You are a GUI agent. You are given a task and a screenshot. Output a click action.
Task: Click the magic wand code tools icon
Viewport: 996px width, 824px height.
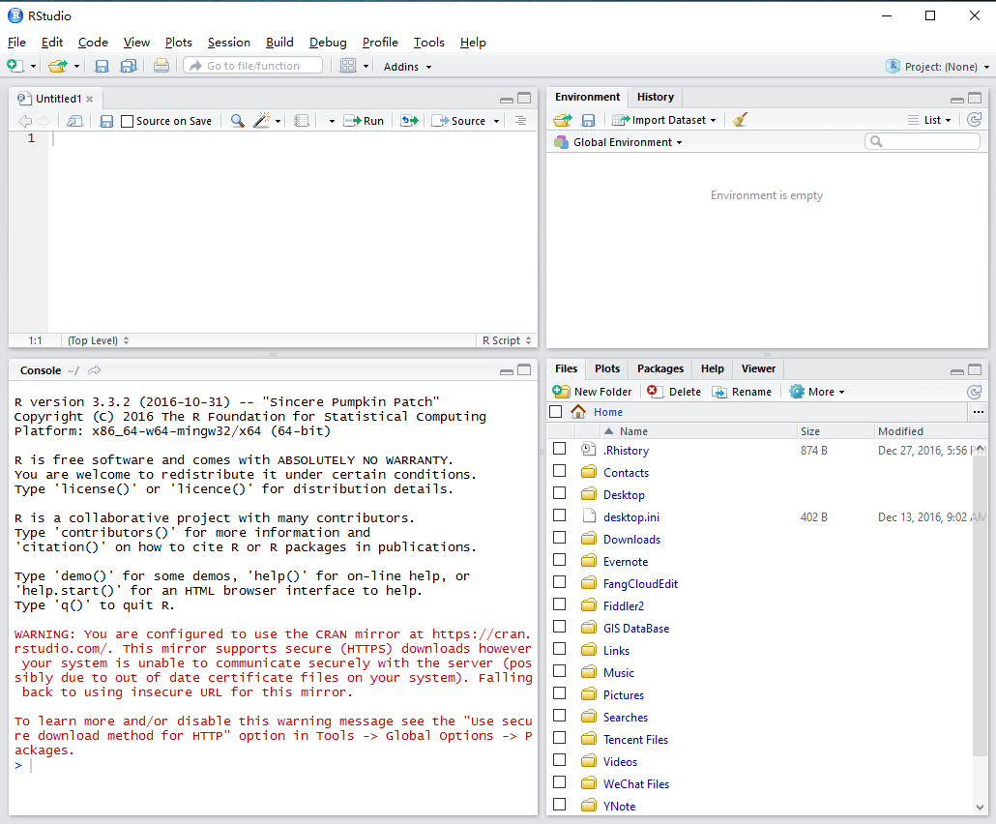tap(261, 121)
